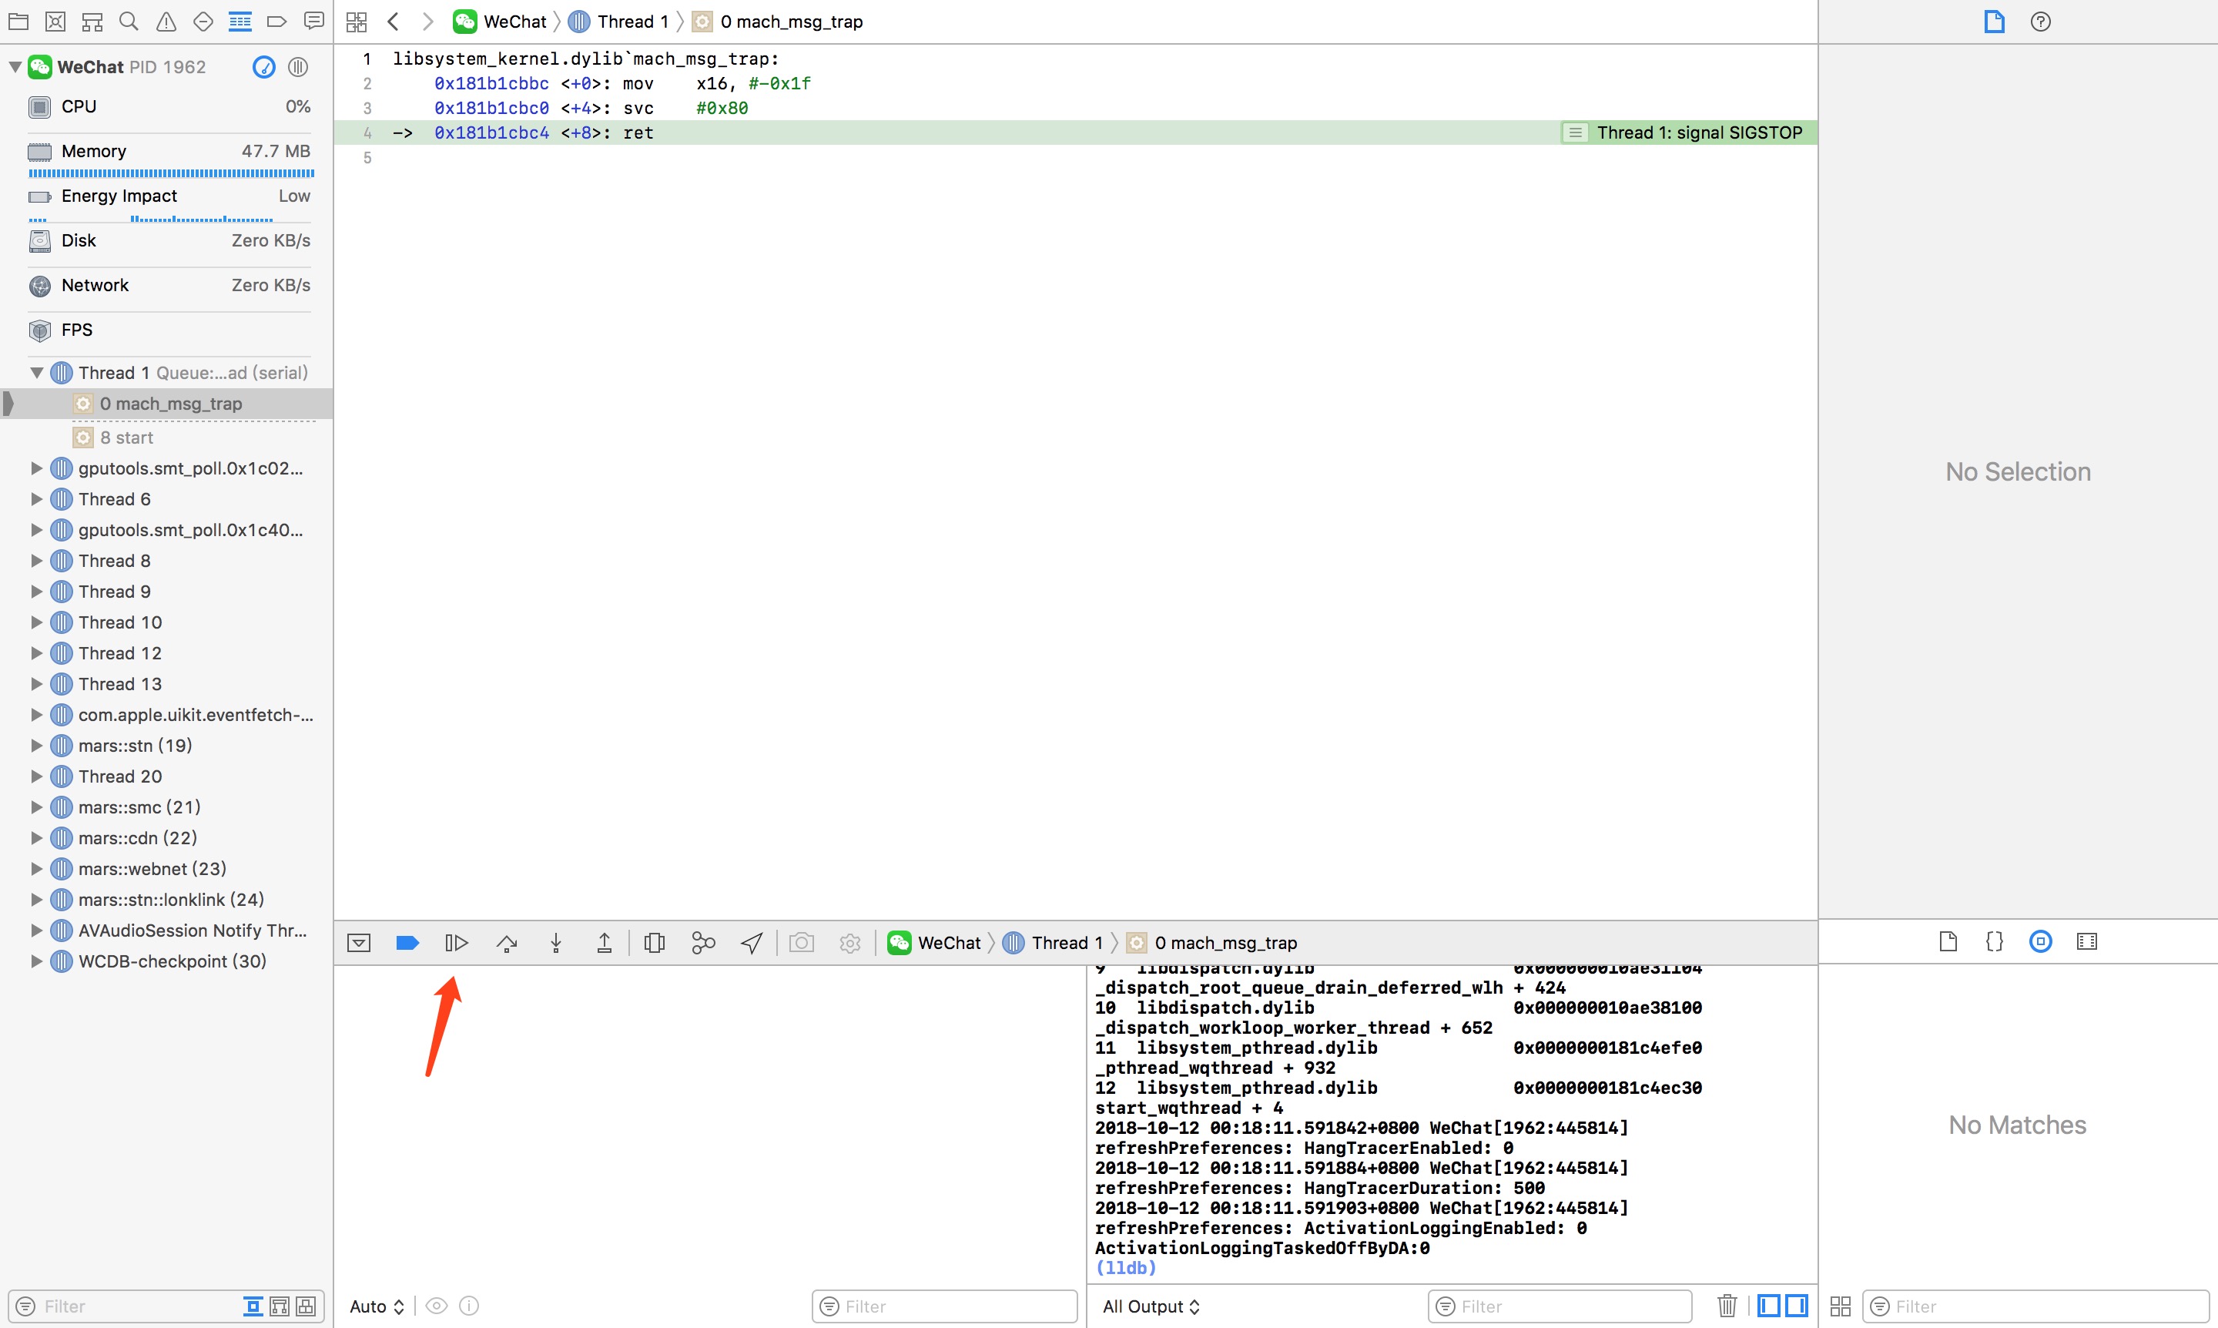The image size is (2218, 1328).
Task: Select the 0 mach_msg_trap stack frame
Action: pos(166,404)
